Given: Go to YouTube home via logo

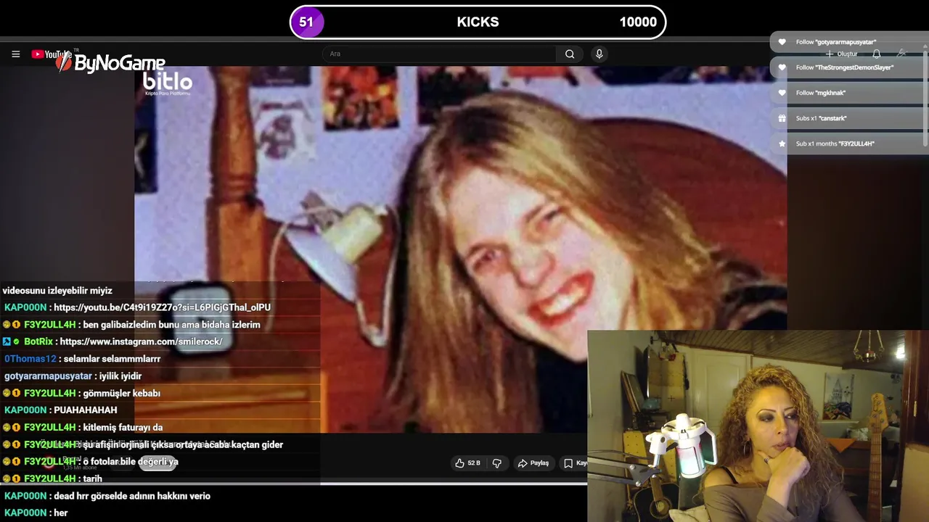Looking at the screenshot, I should click(x=52, y=54).
